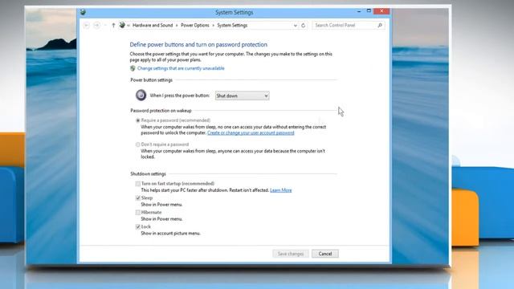Refresh the page with refresh icon

304,25
